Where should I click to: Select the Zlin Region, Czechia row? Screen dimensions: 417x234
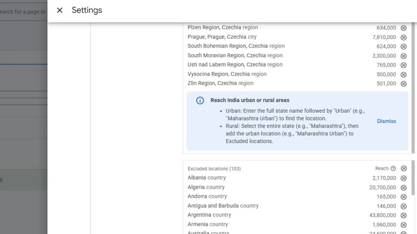[297, 83]
